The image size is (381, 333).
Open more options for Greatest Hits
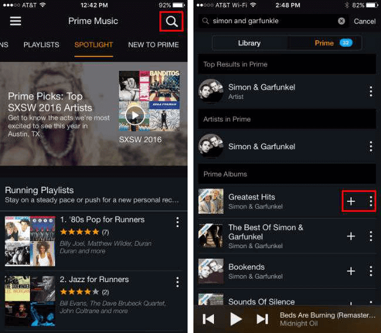(371, 201)
